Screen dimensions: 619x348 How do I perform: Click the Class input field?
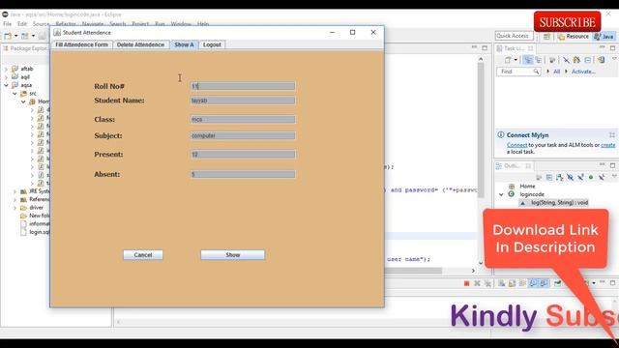(243, 119)
